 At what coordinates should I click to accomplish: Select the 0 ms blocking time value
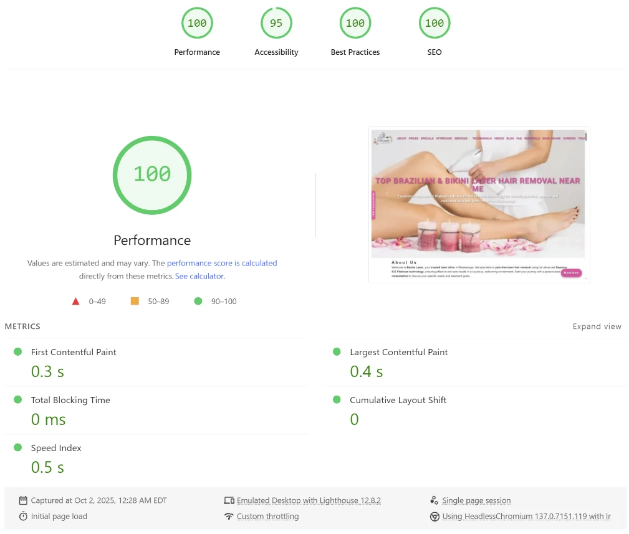(x=48, y=419)
